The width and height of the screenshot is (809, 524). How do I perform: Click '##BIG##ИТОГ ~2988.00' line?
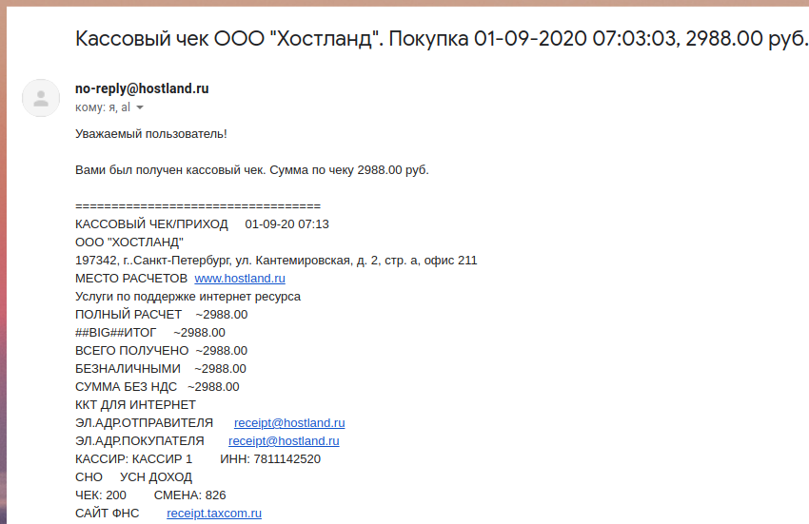pyautogui.click(x=150, y=333)
